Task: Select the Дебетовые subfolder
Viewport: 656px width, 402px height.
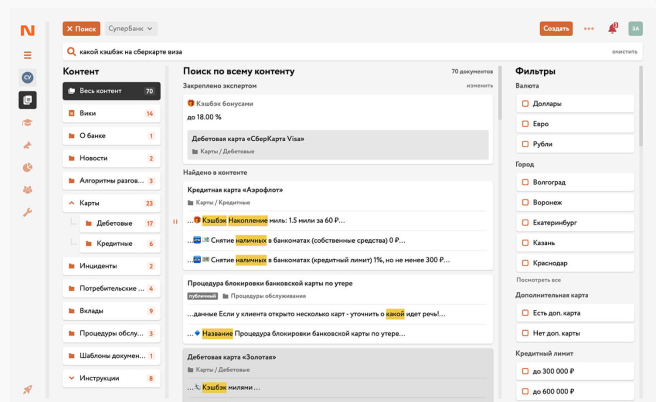Action: coord(120,224)
